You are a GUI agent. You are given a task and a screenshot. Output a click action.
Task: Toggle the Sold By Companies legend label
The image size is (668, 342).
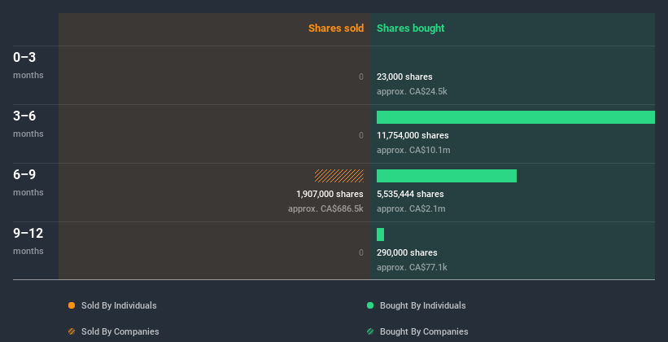[x=120, y=331]
